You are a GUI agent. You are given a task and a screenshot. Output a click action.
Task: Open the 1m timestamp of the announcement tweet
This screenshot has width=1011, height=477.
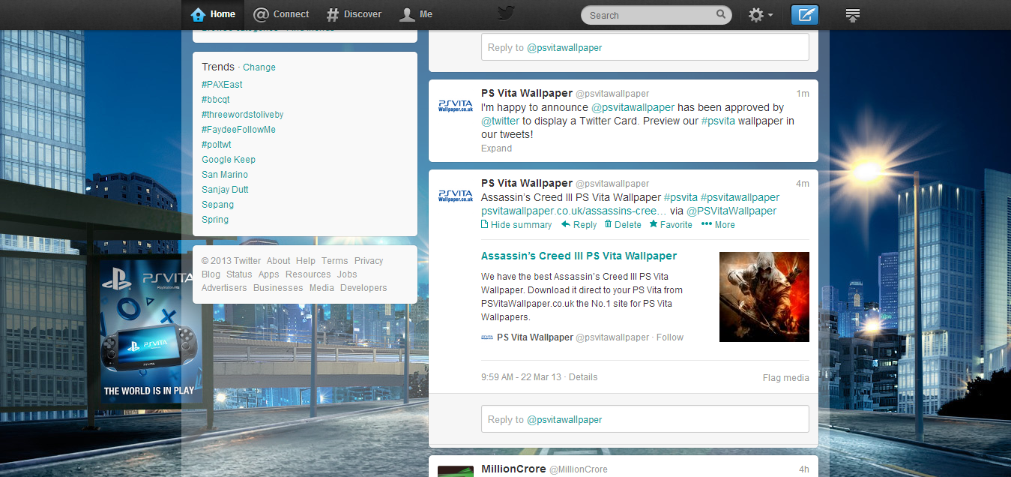pyautogui.click(x=803, y=94)
